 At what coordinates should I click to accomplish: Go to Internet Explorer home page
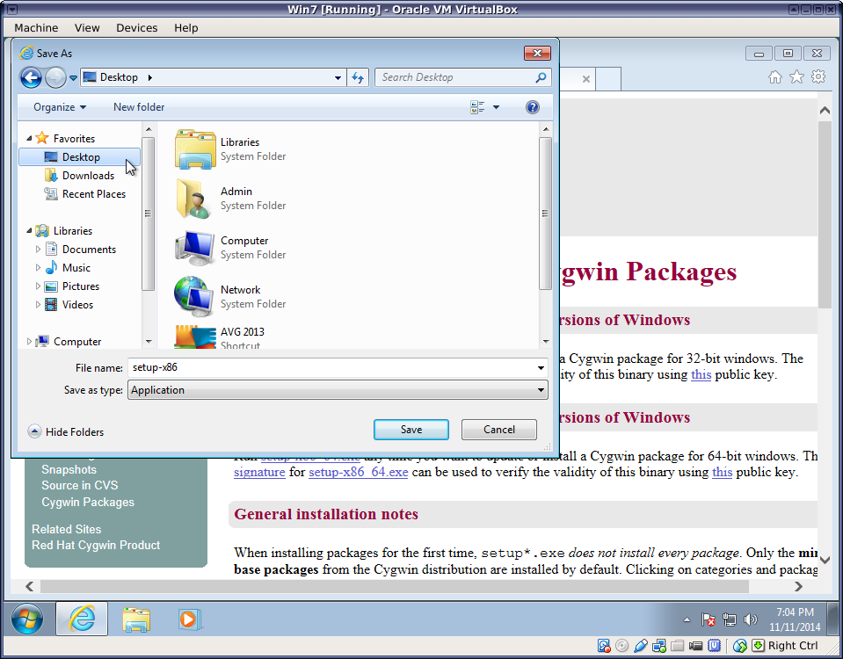click(x=774, y=77)
